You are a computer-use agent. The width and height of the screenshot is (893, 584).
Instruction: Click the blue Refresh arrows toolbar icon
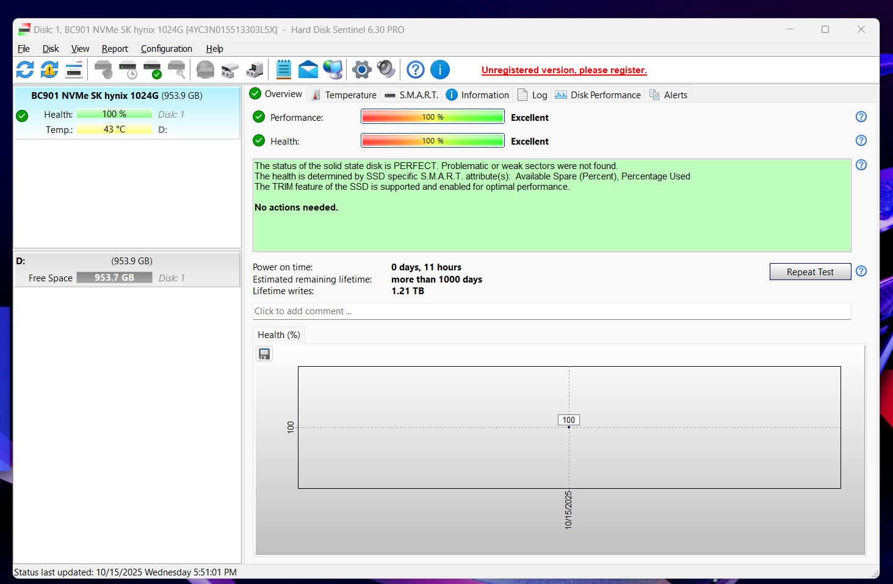click(x=25, y=70)
